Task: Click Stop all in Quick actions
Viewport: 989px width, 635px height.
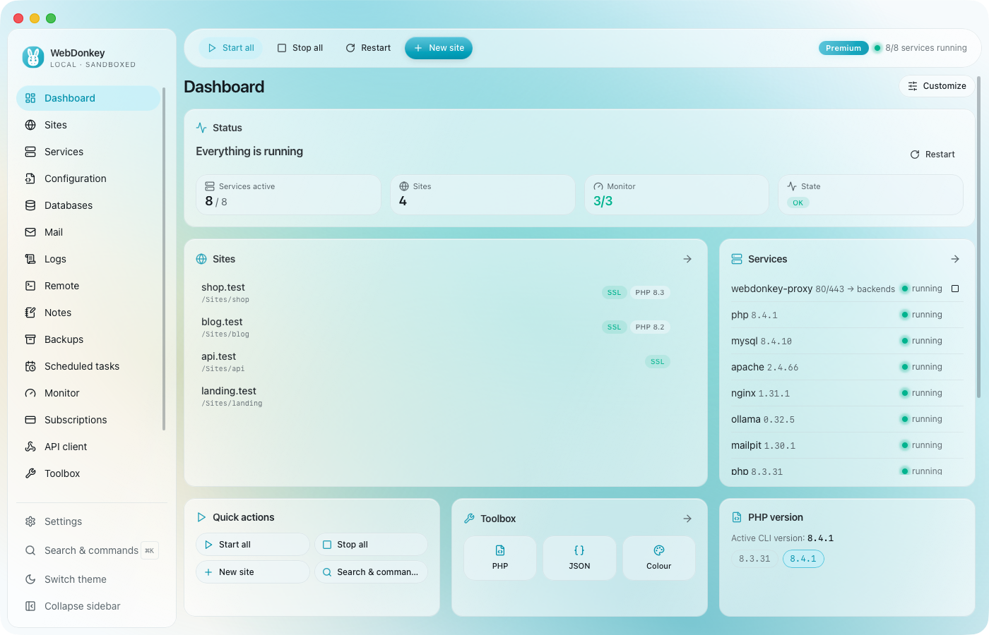Action: 371,545
